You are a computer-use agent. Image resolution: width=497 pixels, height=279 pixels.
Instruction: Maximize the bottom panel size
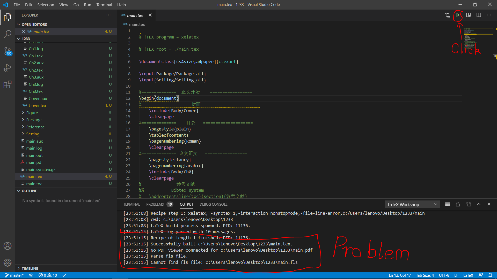tap(479, 204)
